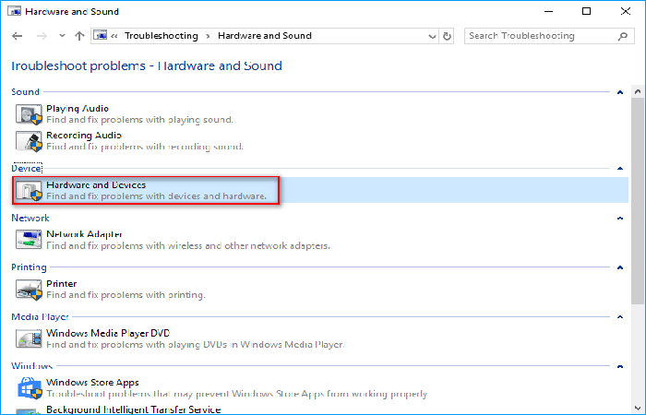Collapse the Network section

click(620, 219)
